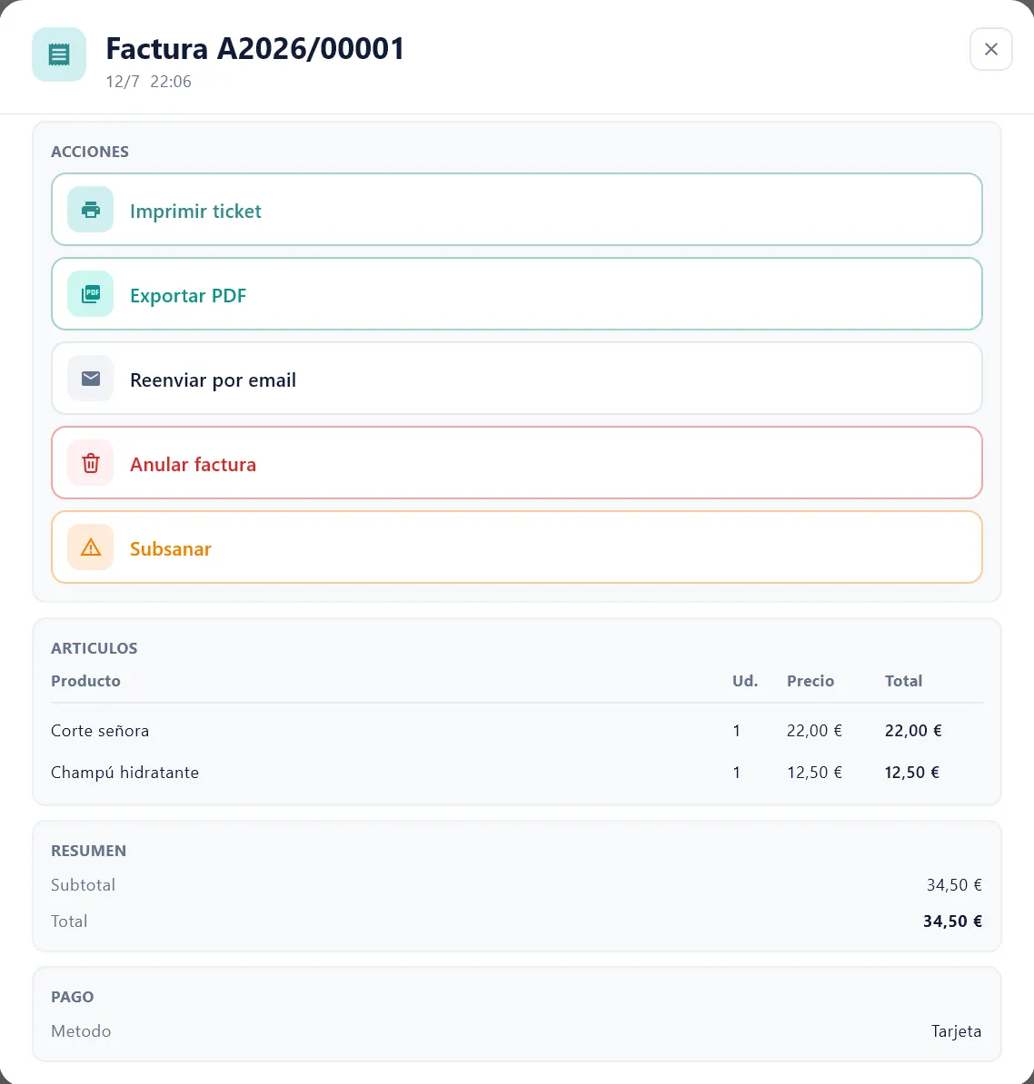The height and width of the screenshot is (1084, 1034).
Task: Click the receipt icon beside Factura title
Action: (x=59, y=54)
